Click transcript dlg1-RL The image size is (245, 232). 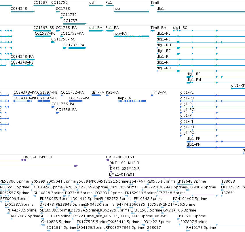(164, 34)
